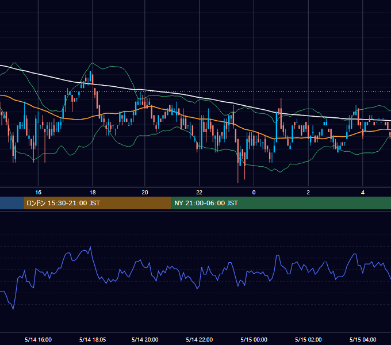
Task: Click the 5/15 04:00 time label
Action: pos(363,339)
